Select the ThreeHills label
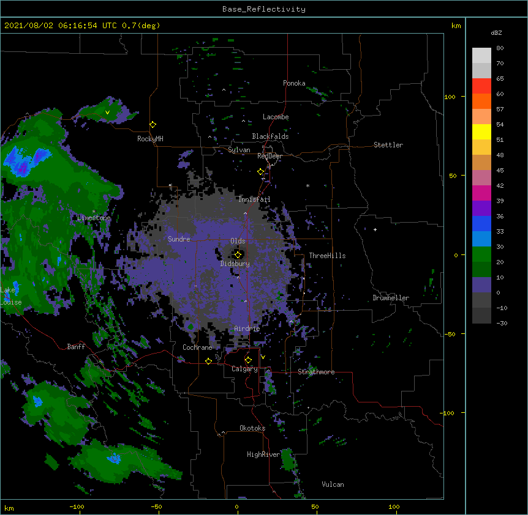 (x=327, y=256)
